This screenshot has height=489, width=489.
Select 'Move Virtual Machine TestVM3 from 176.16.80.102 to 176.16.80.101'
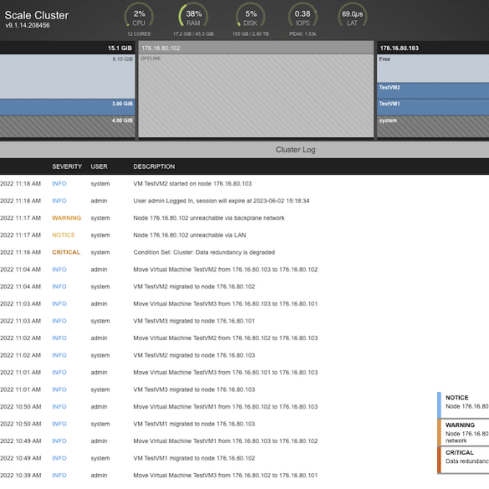pos(226,476)
